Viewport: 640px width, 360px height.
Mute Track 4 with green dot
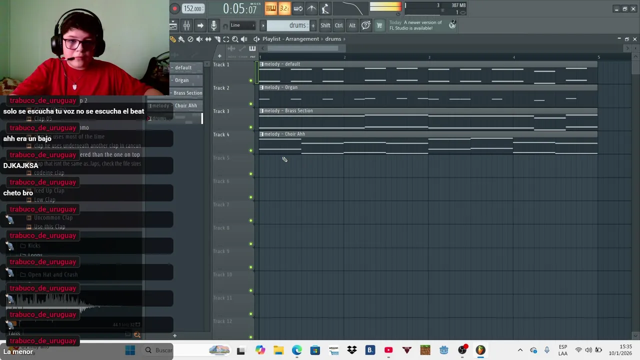click(x=251, y=150)
